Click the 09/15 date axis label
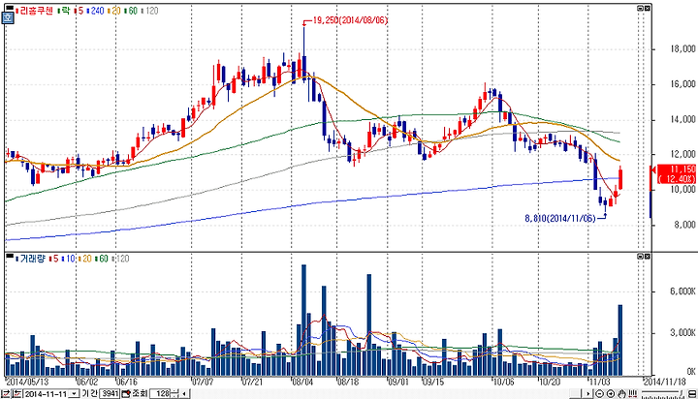This screenshot has width=698, height=399. click(x=433, y=382)
